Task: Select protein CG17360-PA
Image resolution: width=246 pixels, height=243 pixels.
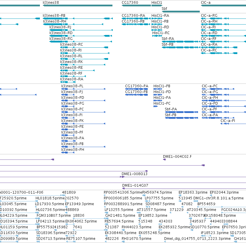Action: (x=136, y=89)
